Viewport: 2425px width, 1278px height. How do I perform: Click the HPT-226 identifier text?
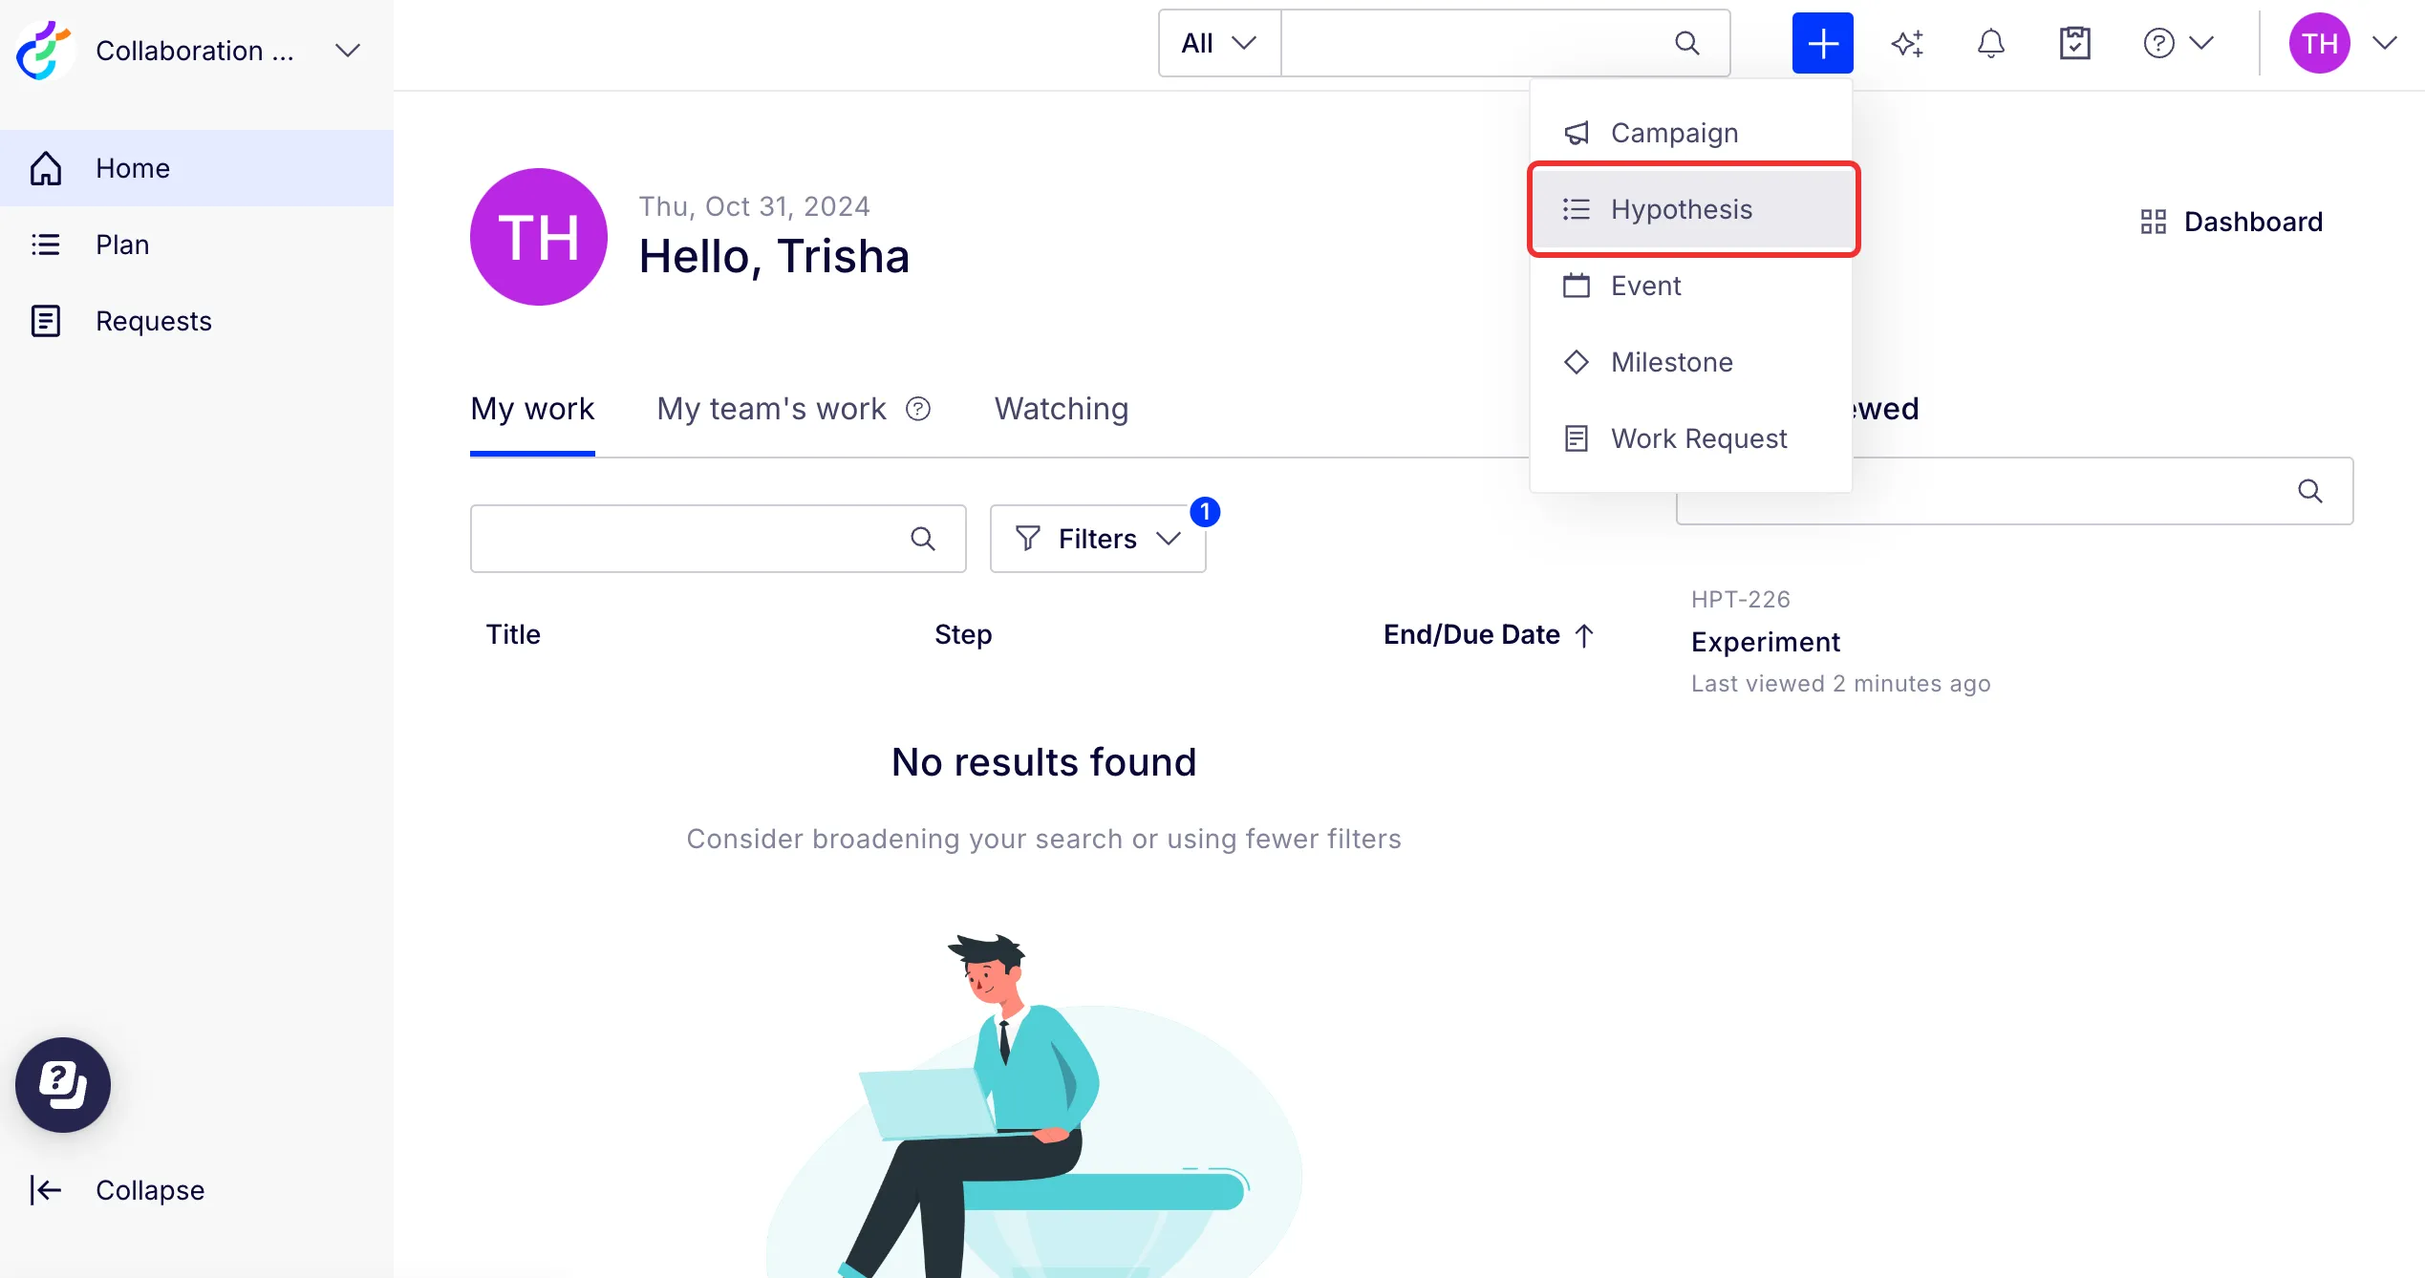1741,599
